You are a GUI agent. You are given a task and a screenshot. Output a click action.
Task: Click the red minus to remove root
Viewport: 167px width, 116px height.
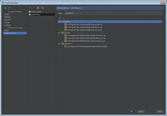[x=63, y=18]
